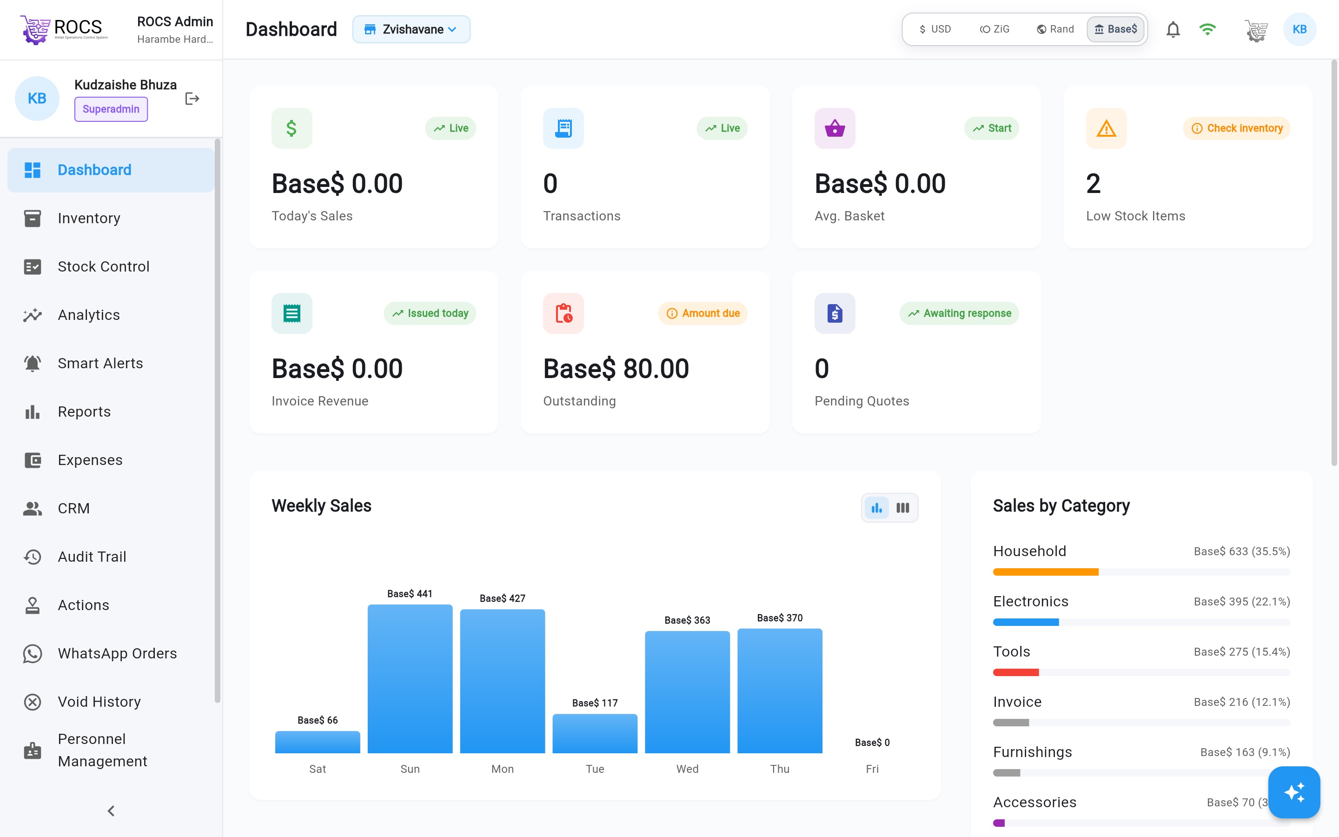Click the sidebar menu scrollbar

click(x=218, y=421)
